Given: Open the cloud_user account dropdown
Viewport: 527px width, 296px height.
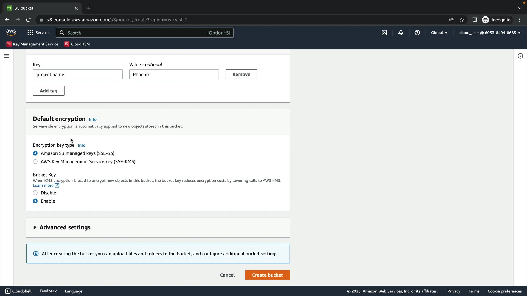Looking at the screenshot, I should click(x=490, y=33).
